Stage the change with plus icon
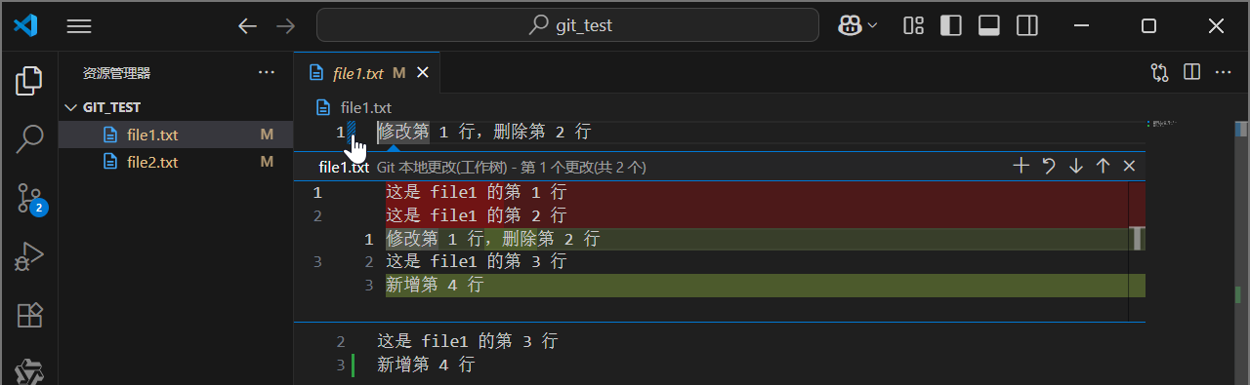The width and height of the screenshot is (1250, 385). [1021, 166]
